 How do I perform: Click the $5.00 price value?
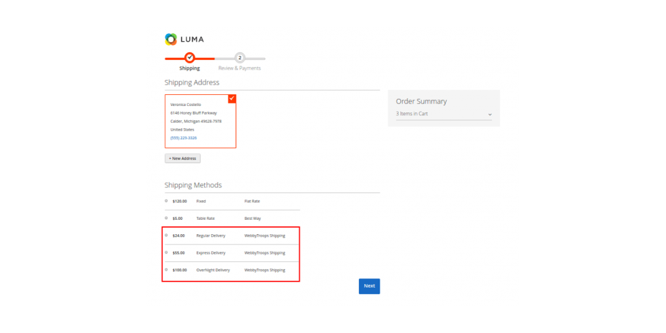[x=178, y=219]
